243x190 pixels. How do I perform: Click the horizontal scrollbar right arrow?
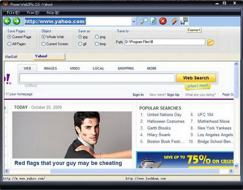point(231,171)
